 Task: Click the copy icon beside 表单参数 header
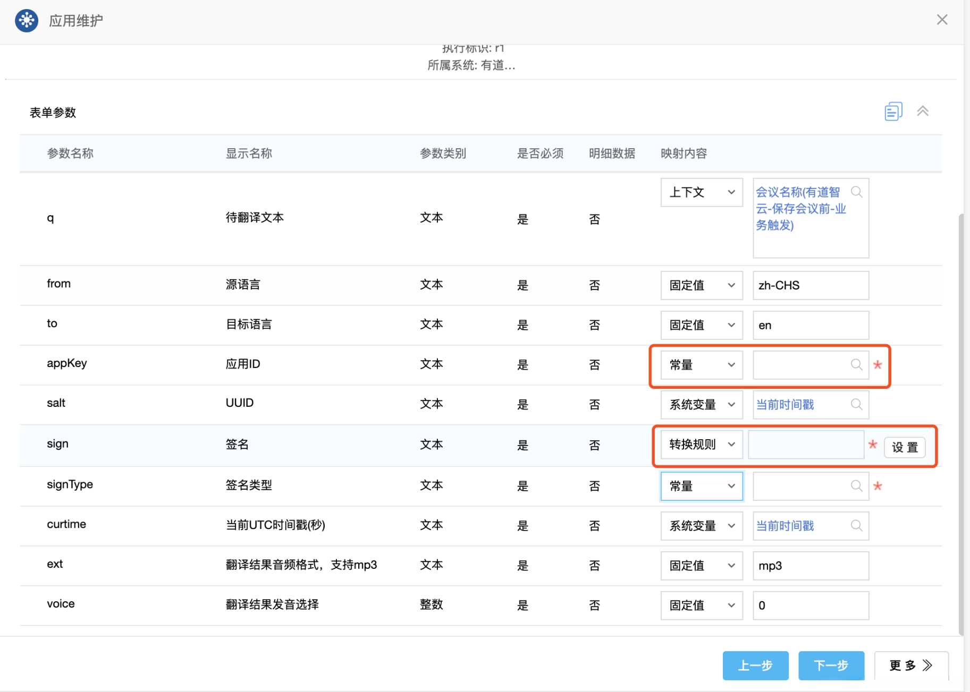tap(893, 112)
